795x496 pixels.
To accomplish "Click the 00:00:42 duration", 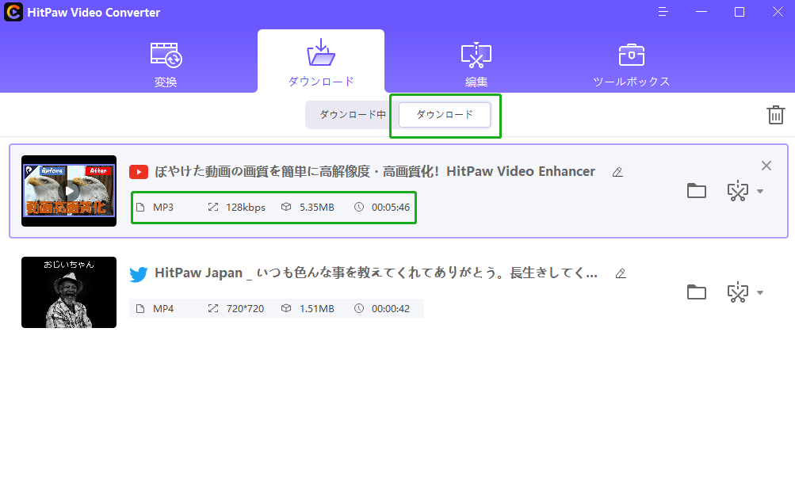I will coord(391,308).
